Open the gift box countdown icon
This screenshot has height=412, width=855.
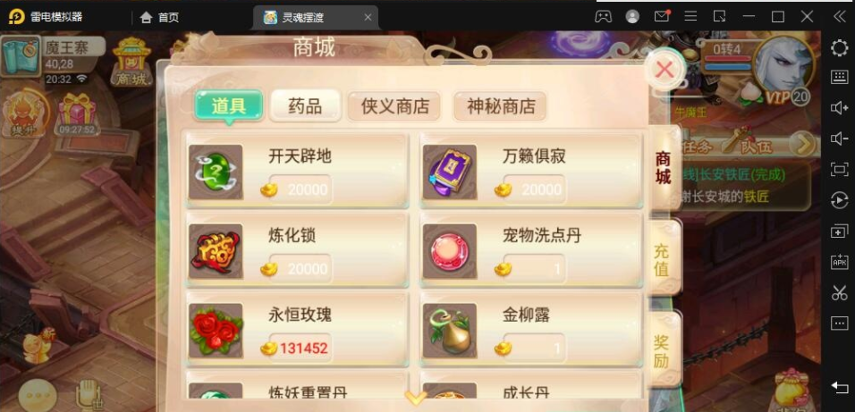pyautogui.click(x=77, y=114)
